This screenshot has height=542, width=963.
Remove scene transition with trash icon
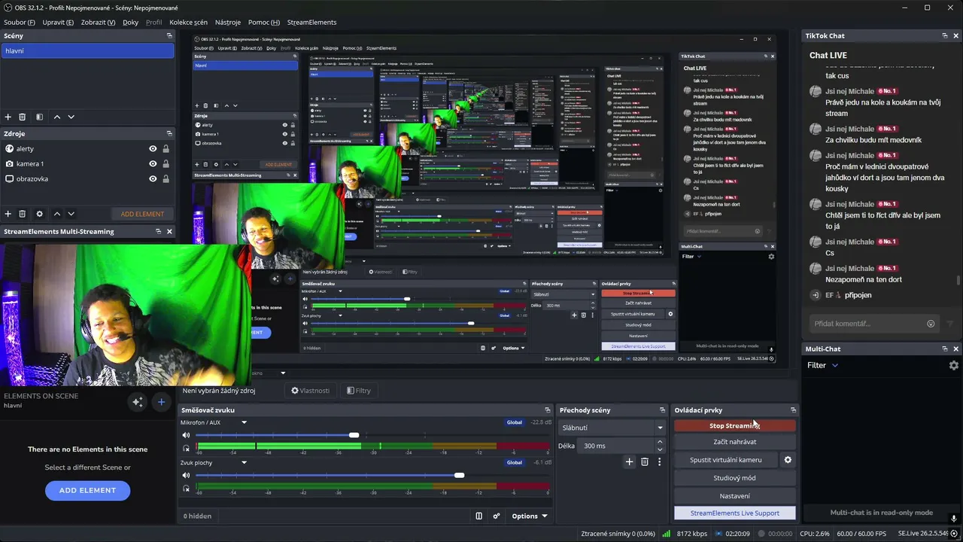645,461
